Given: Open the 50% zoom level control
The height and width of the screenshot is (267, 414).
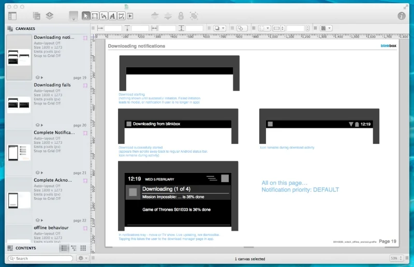Looking at the screenshot, I should click(x=396, y=258).
